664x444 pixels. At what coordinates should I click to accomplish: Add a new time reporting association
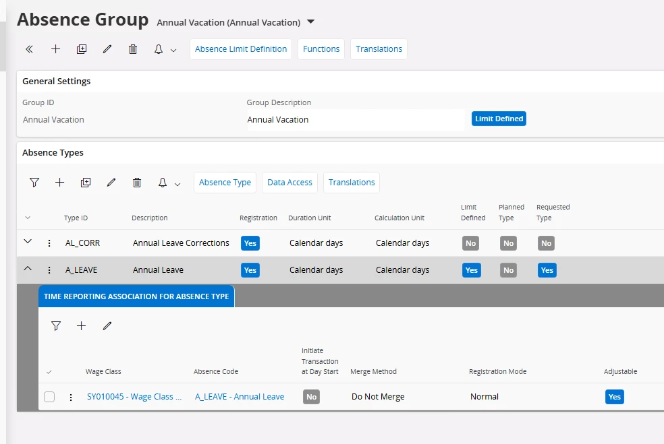click(x=81, y=326)
